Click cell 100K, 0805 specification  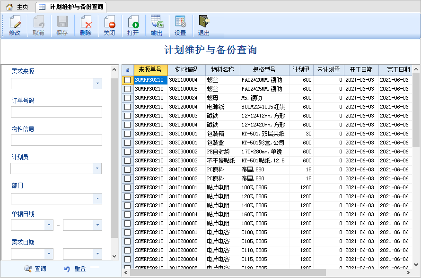[264, 188]
